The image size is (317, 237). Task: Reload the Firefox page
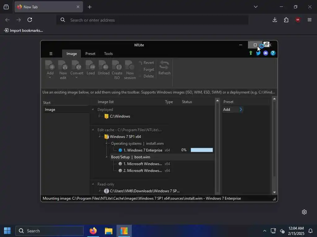click(30, 20)
